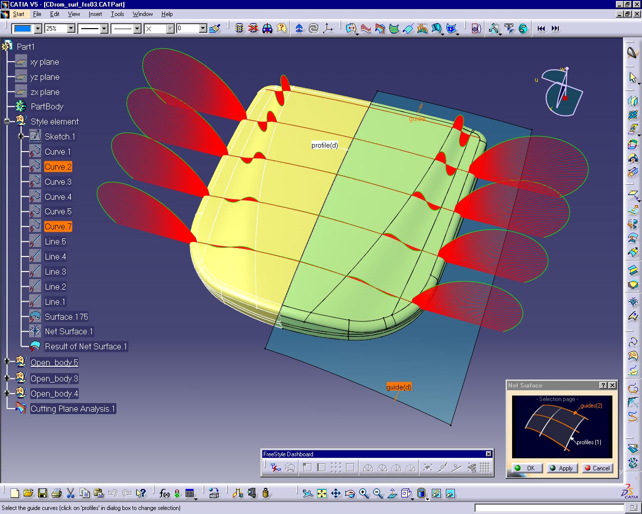The image size is (642, 514).
Task: Click the blue fill color swatch
Action: pyautogui.click(x=23, y=29)
